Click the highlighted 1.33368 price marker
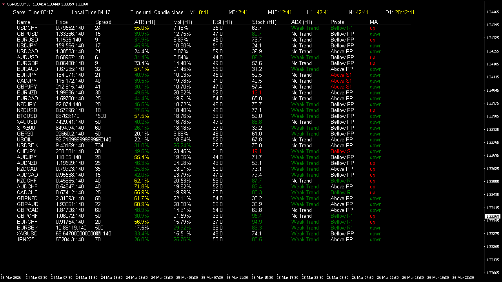This screenshot has width=502, height=282. pyautogui.click(x=492, y=216)
